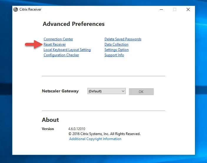Click Delete Saved Passwords link
The image size is (207, 163).
pyautogui.click(x=123, y=39)
